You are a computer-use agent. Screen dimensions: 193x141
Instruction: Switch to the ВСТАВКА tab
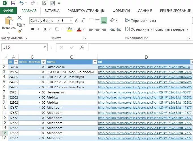coord(52,11)
